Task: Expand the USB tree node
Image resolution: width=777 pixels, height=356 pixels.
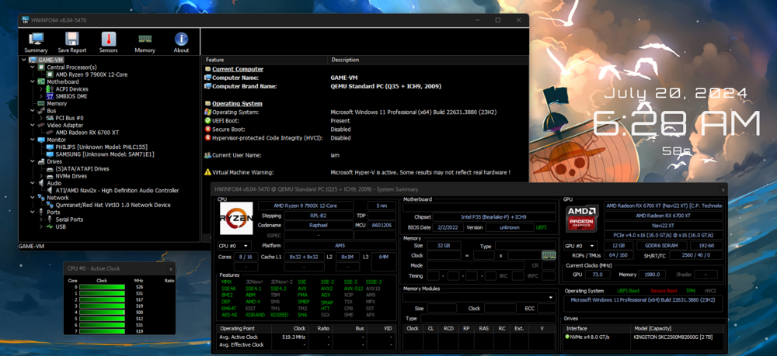Action: coord(41,226)
